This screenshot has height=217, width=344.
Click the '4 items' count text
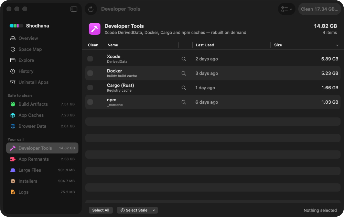click(330, 33)
